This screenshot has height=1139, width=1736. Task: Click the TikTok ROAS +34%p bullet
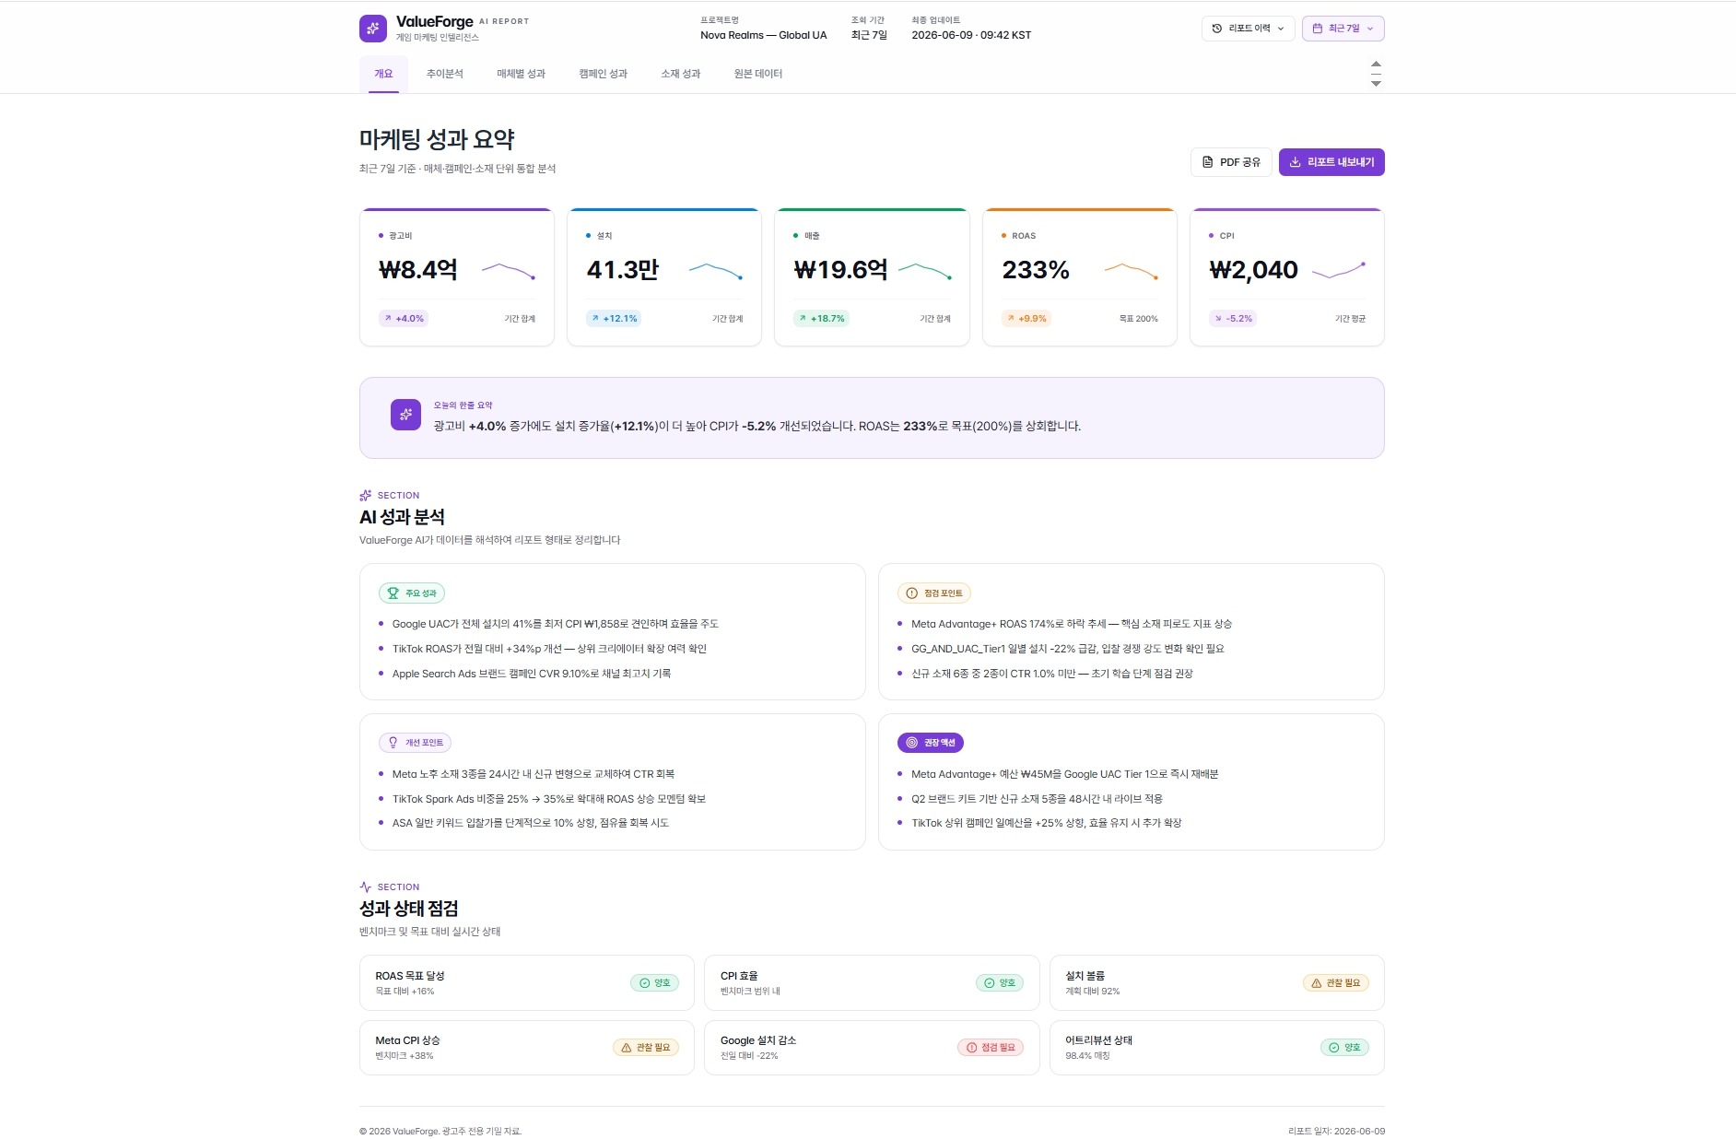coord(549,649)
